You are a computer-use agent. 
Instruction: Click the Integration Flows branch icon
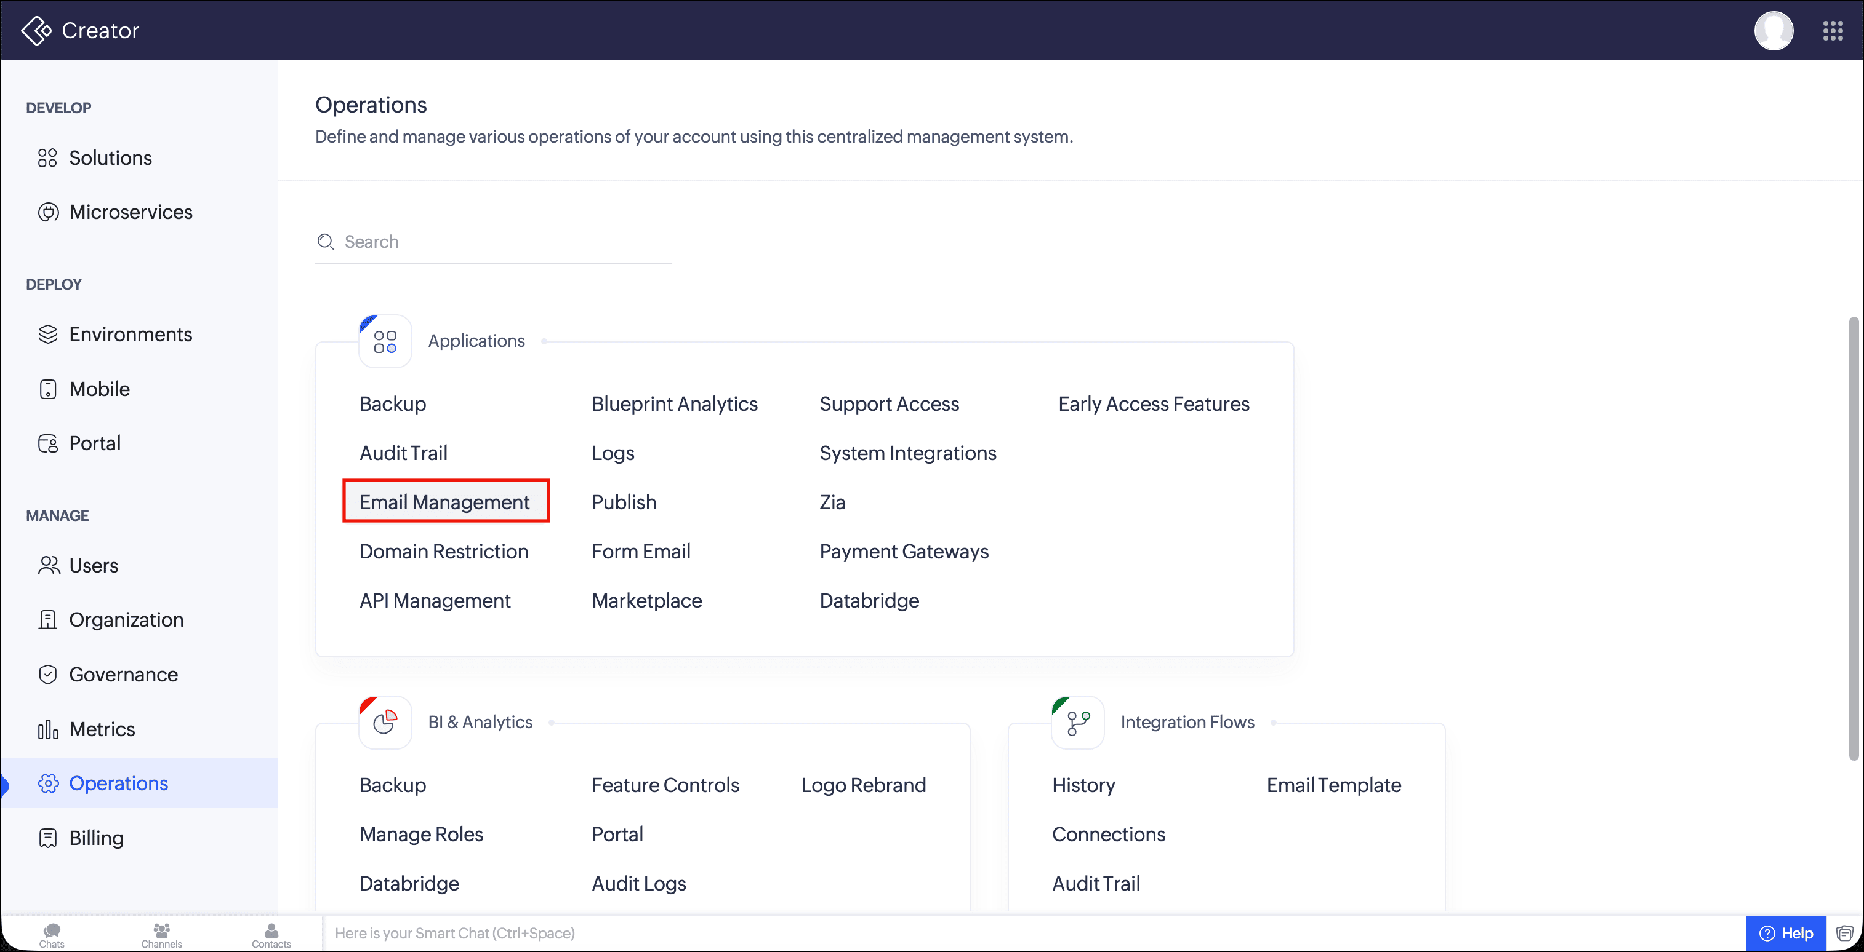(1077, 722)
